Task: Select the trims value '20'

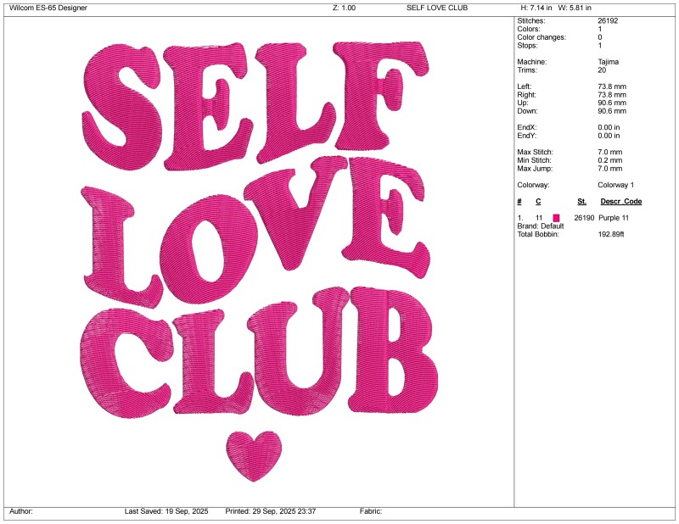Action: click(x=602, y=70)
